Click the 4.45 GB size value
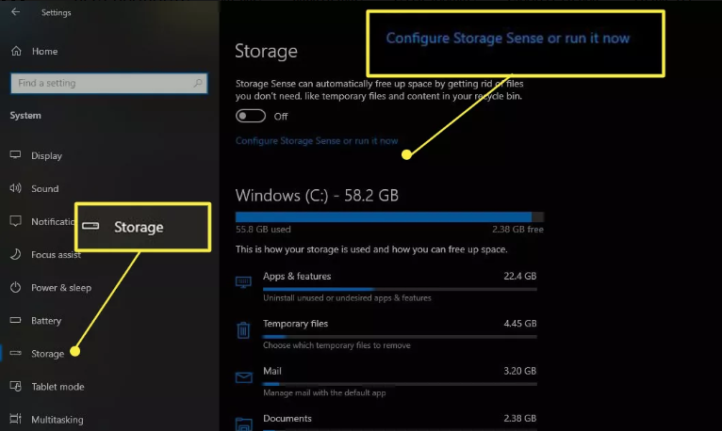The width and height of the screenshot is (722, 431). pyautogui.click(x=520, y=324)
